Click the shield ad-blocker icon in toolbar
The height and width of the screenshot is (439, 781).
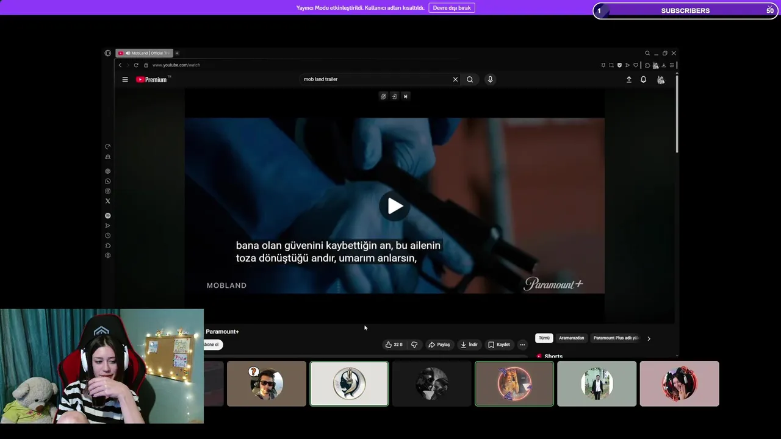[619, 65]
